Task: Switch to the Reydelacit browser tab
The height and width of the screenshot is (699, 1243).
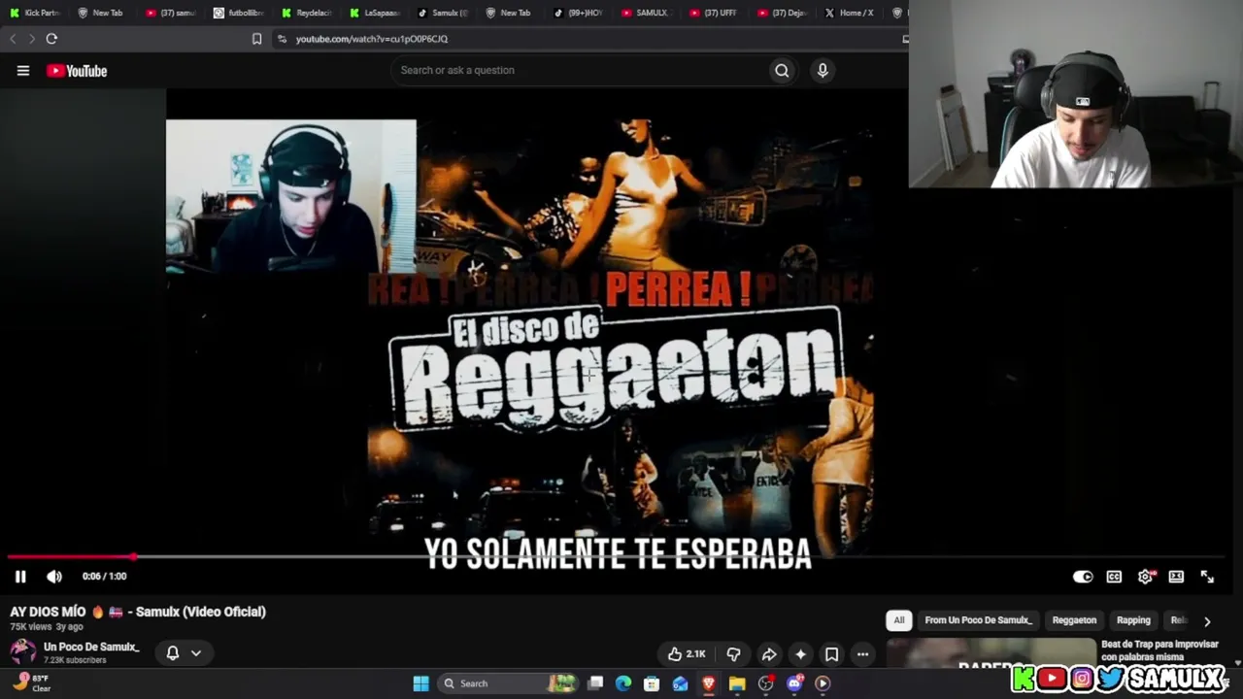Action: click(307, 13)
